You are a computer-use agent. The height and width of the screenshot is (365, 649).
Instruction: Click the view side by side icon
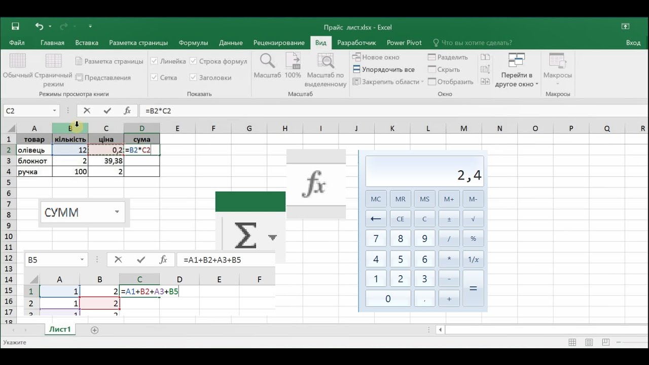click(485, 57)
